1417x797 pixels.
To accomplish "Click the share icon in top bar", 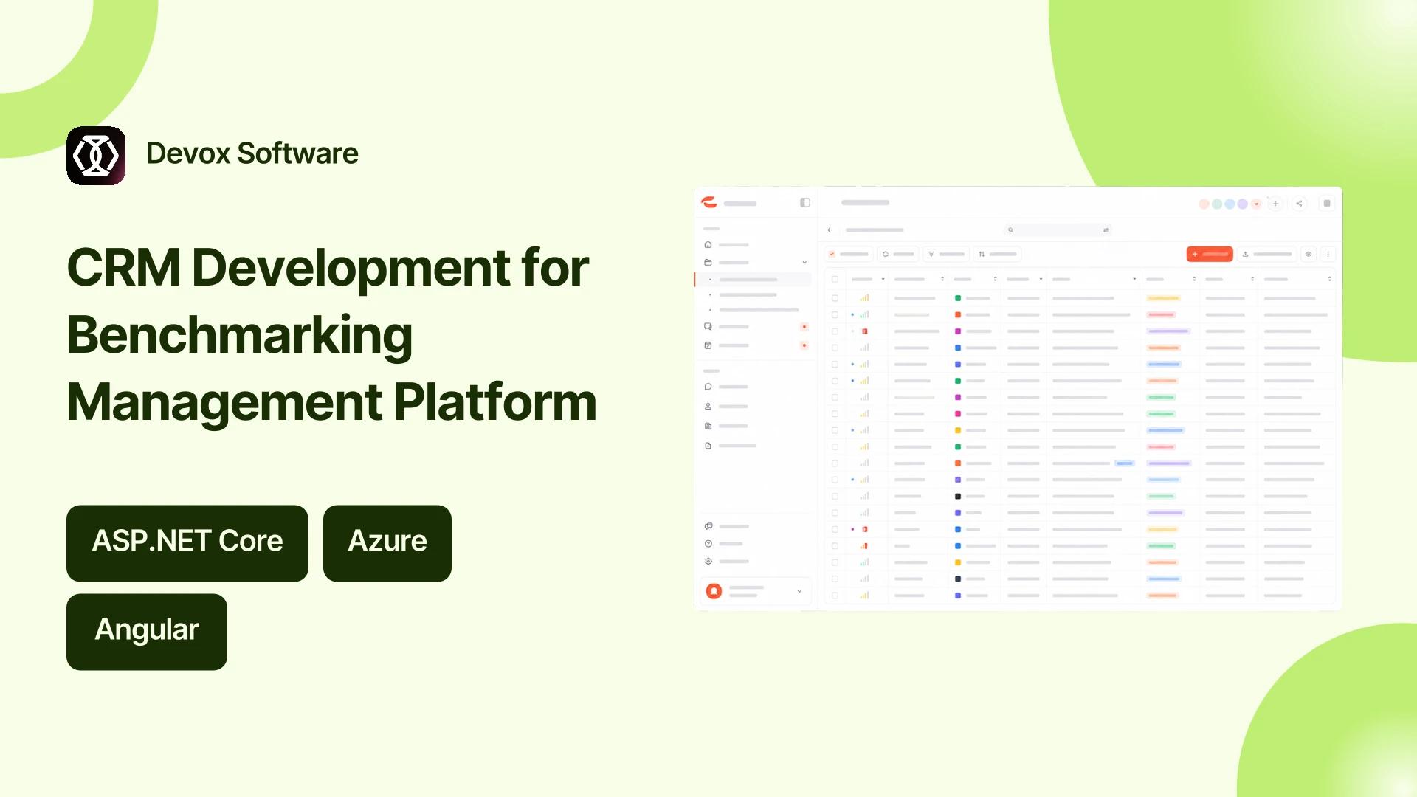I will tap(1300, 204).
